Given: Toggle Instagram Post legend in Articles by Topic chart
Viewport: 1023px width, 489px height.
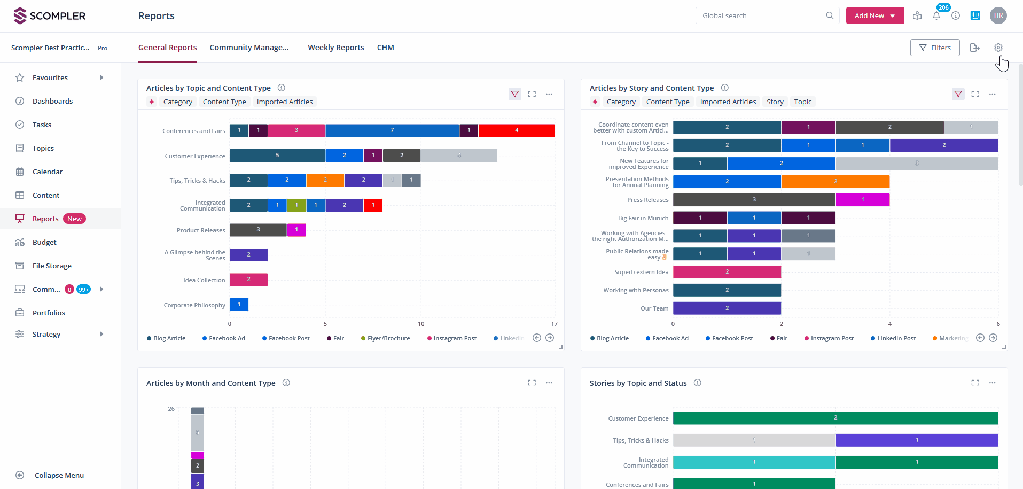Looking at the screenshot, I should coord(451,338).
